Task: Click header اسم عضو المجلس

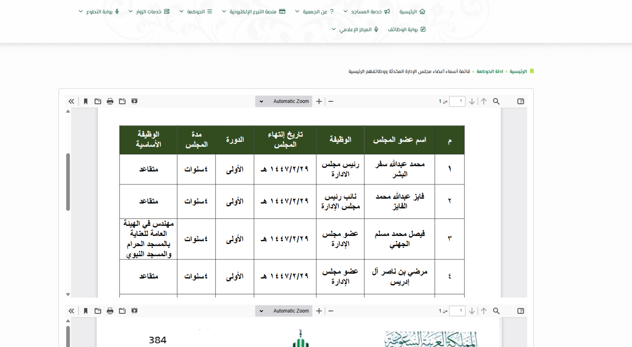Action: tap(400, 140)
